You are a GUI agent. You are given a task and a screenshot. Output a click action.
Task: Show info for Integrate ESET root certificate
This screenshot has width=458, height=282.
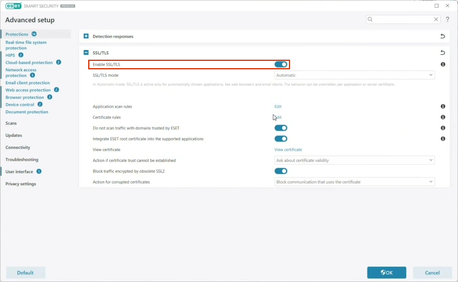[443, 139]
